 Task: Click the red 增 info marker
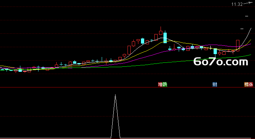coord(160,84)
